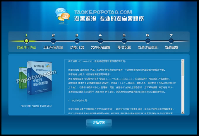Click the step 5 progress circle

pyautogui.click(x=124, y=41)
